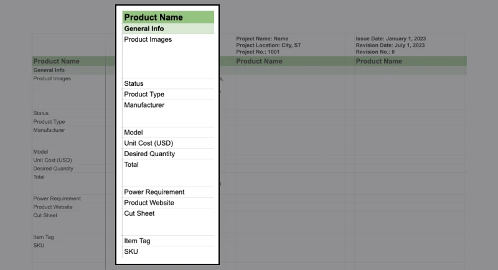Select the Status row in the enlarged callout
The width and height of the screenshot is (498, 270).
(134, 84)
